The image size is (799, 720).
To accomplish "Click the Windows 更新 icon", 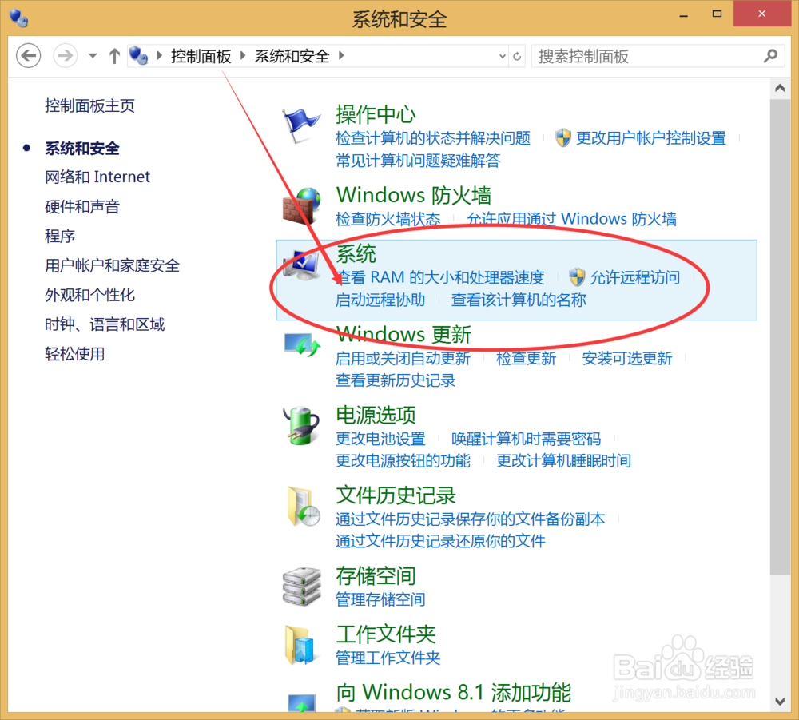I will [x=301, y=345].
